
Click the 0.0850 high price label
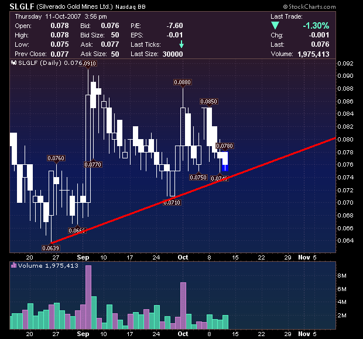point(209,102)
